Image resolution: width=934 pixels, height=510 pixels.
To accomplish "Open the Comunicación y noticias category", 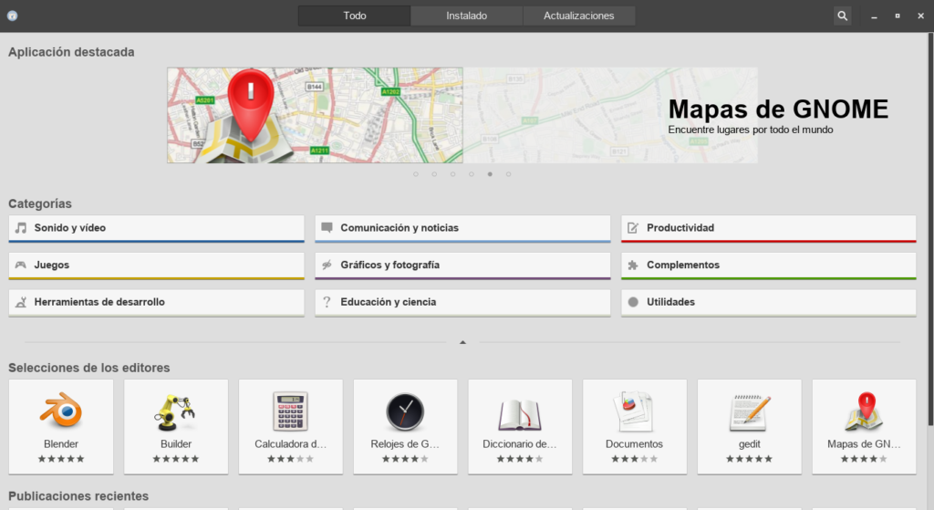I will pos(462,229).
